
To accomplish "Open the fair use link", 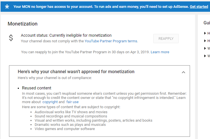I will click(72, 102).
